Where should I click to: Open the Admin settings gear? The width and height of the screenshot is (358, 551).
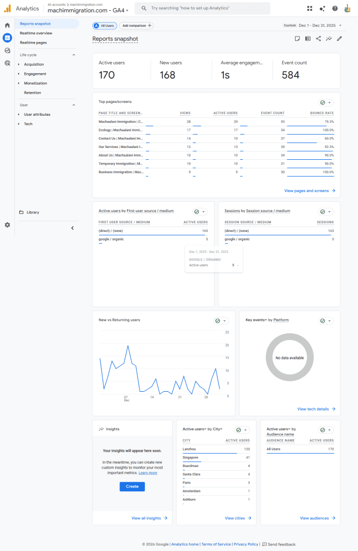point(7,225)
